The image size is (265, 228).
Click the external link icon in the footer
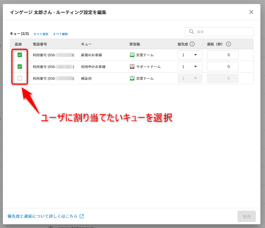pyautogui.click(x=82, y=216)
